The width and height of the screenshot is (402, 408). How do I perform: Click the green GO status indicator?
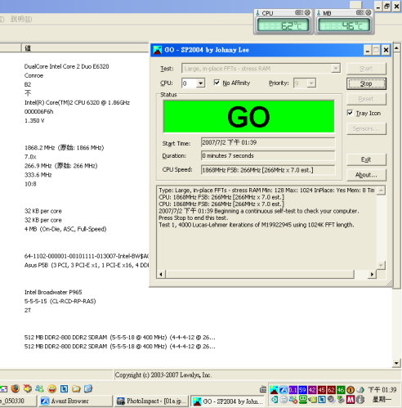(x=248, y=117)
